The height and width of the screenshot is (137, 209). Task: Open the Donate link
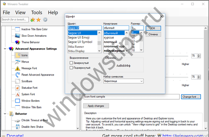15,135
